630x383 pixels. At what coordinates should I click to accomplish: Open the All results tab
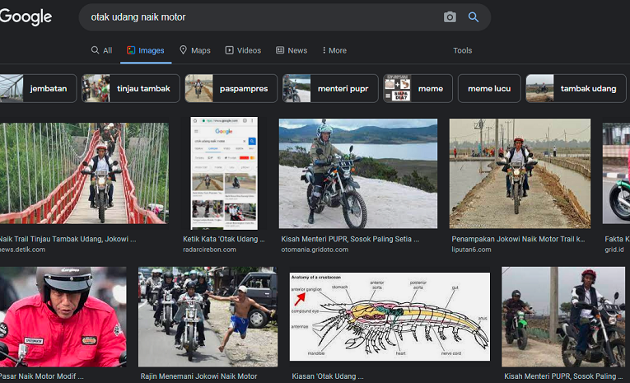pos(101,50)
